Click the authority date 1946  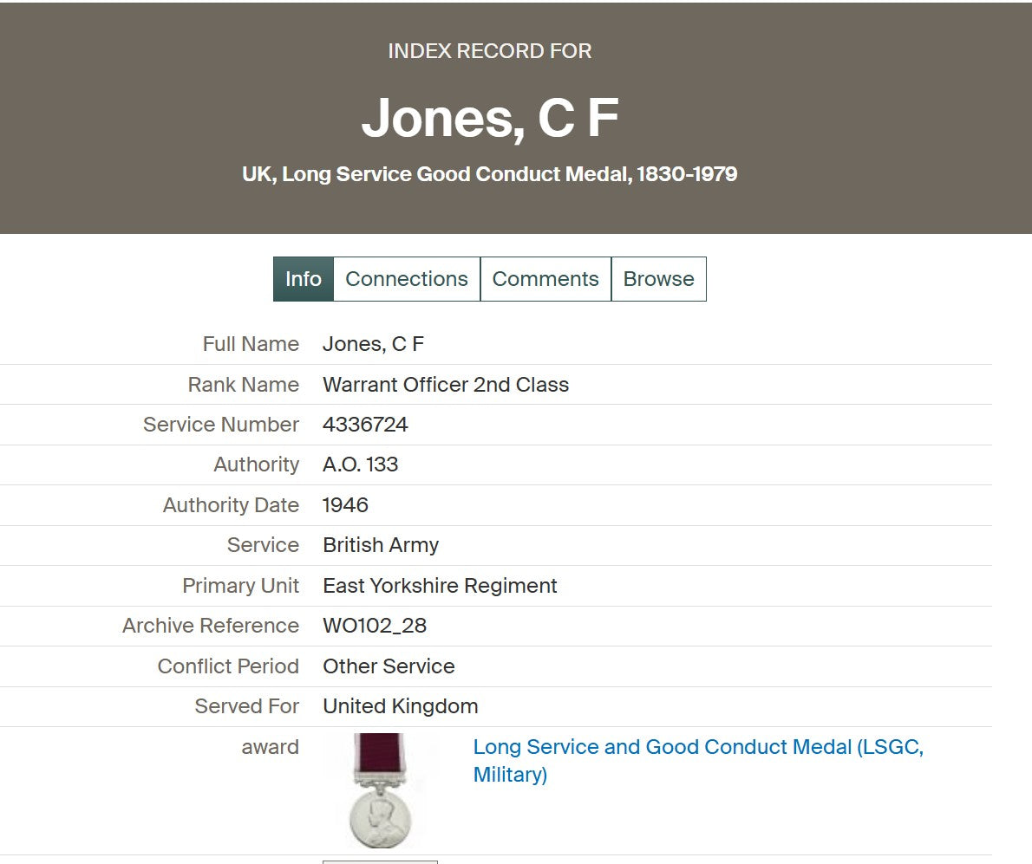[x=345, y=505]
